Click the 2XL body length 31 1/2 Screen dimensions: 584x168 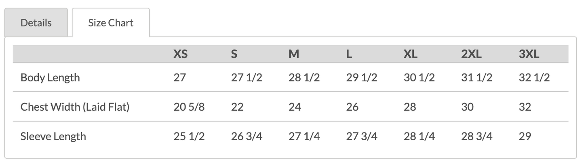tap(476, 77)
